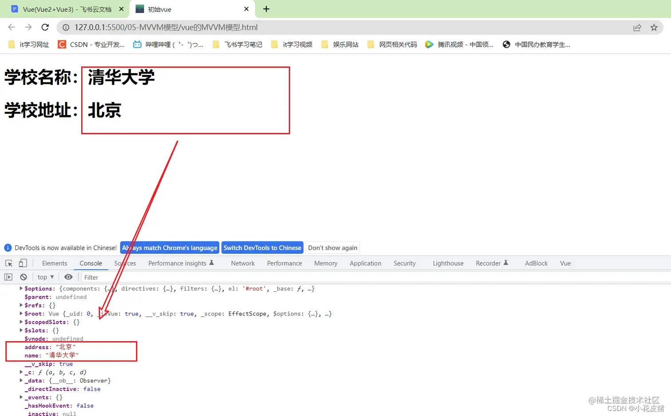Open the 哔哩哔哩 bookmark
This screenshot has height=416, width=671.
coord(168,44)
